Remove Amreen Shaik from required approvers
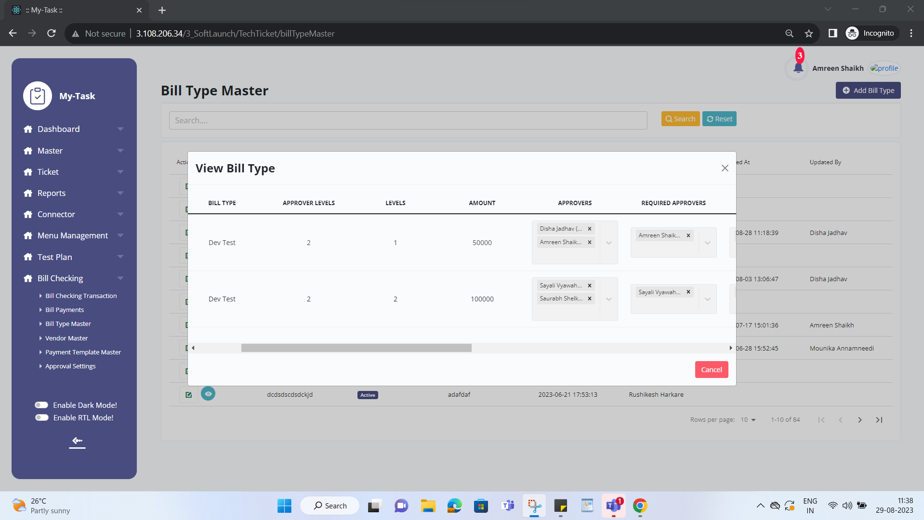 tap(688, 235)
